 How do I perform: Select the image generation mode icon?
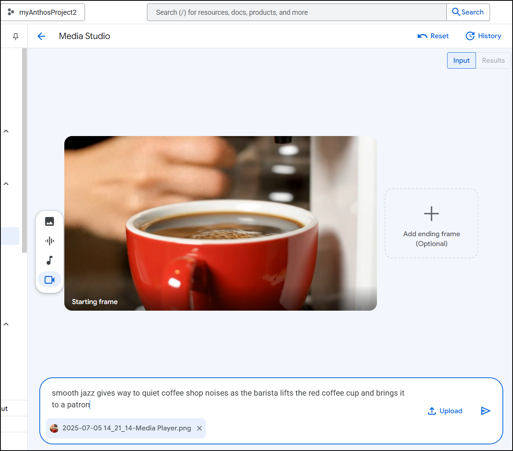(x=50, y=221)
